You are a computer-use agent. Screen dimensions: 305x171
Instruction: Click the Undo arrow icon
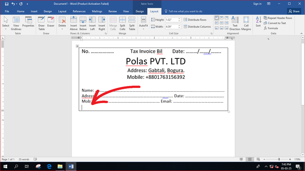[13, 4]
